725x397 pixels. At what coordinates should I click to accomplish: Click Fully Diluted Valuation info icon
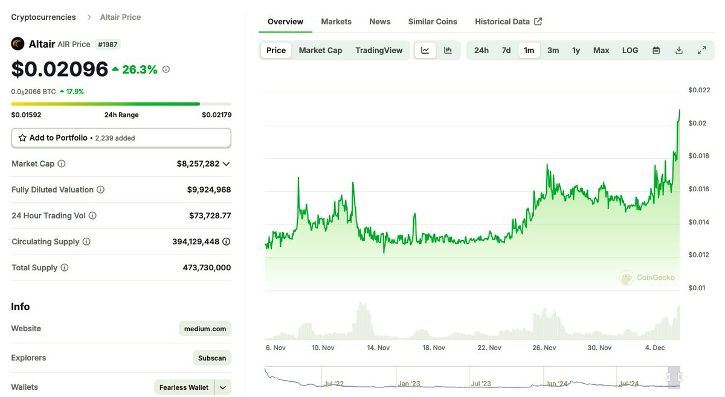pyautogui.click(x=100, y=189)
